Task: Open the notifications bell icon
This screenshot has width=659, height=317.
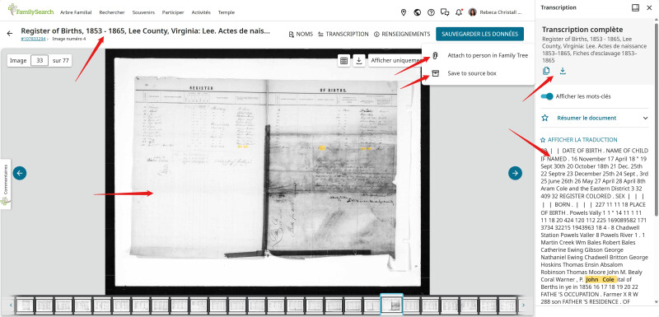Action: 459,12
